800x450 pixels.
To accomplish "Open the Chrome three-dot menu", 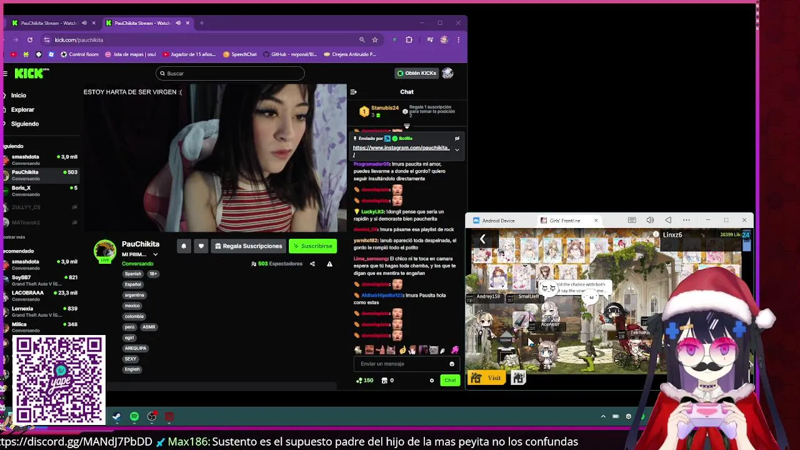I will click(x=458, y=40).
